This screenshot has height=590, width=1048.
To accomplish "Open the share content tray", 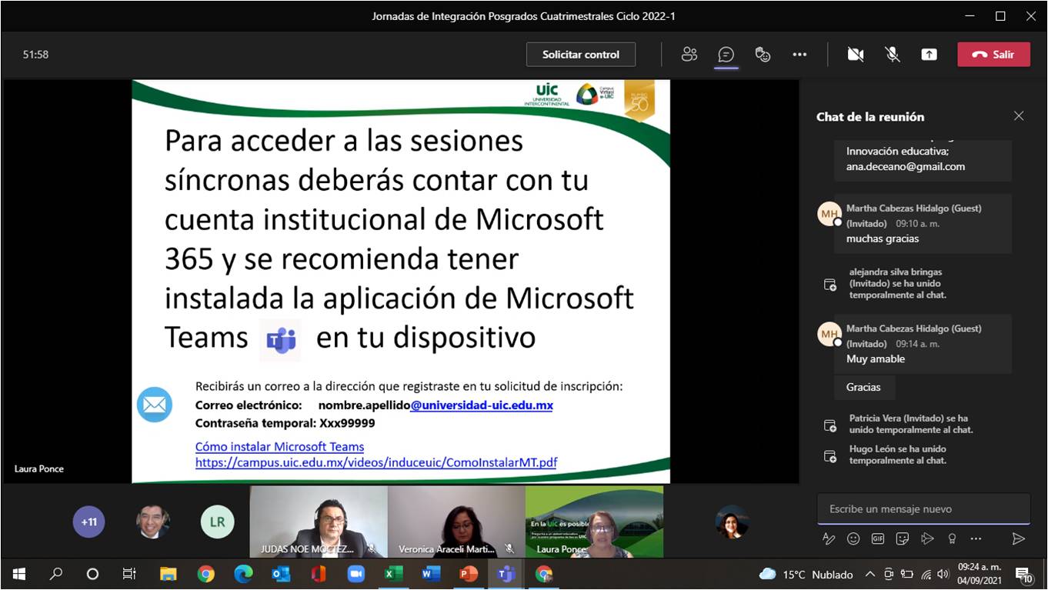I will pyautogui.click(x=930, y=55).
